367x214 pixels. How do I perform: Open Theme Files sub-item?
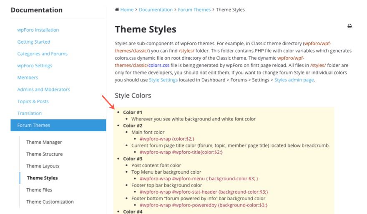(x=39, y=189)
